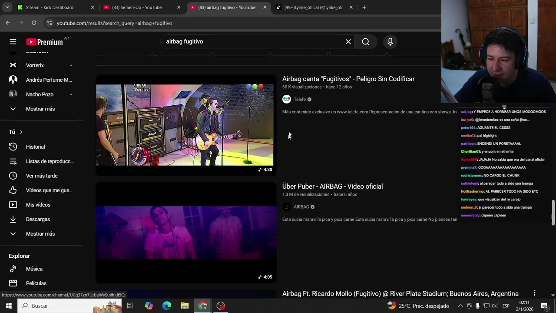Open Windows notification center
Screen dimensions: 556x313
pyautogui.click(x=544, y=306)
